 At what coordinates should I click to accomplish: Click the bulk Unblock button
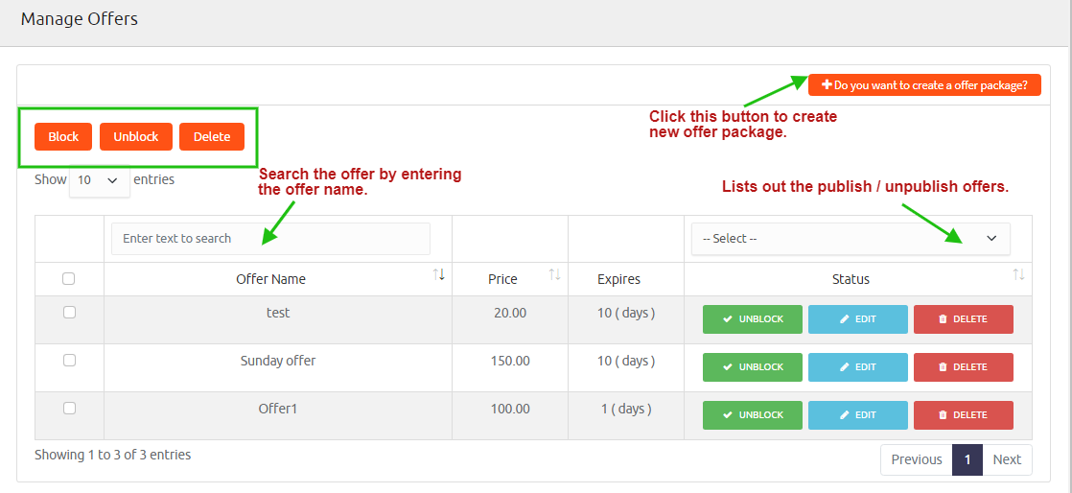tap(136, 137)
